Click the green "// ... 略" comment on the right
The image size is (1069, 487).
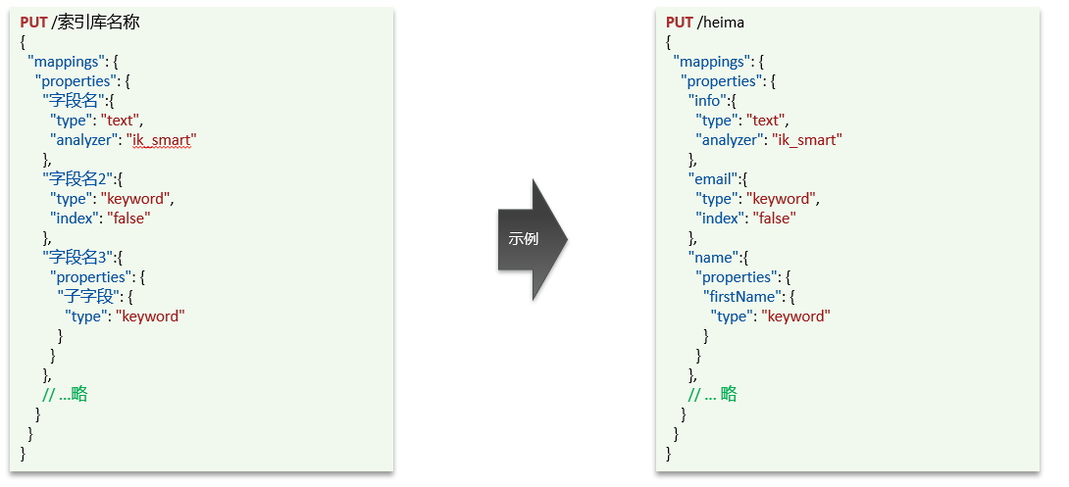pos(712,394)
